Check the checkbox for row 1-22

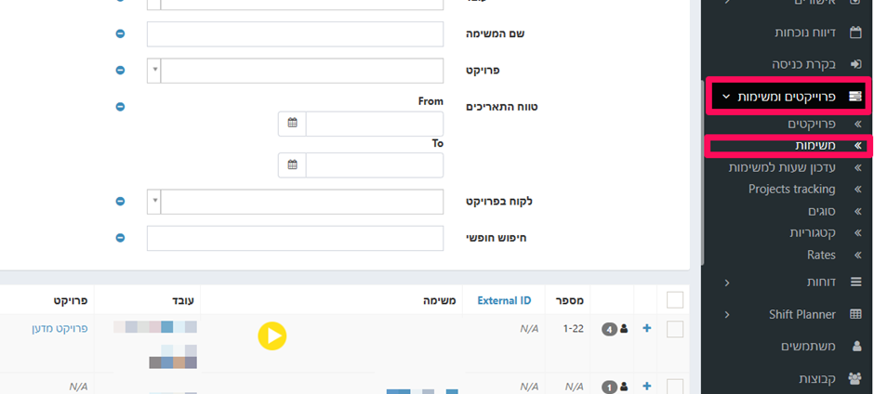pos(675,329)
